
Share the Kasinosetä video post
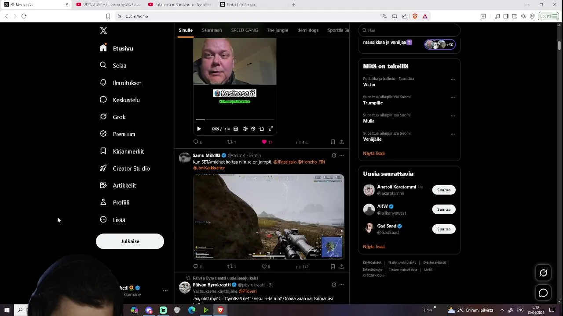coord(342,142)
